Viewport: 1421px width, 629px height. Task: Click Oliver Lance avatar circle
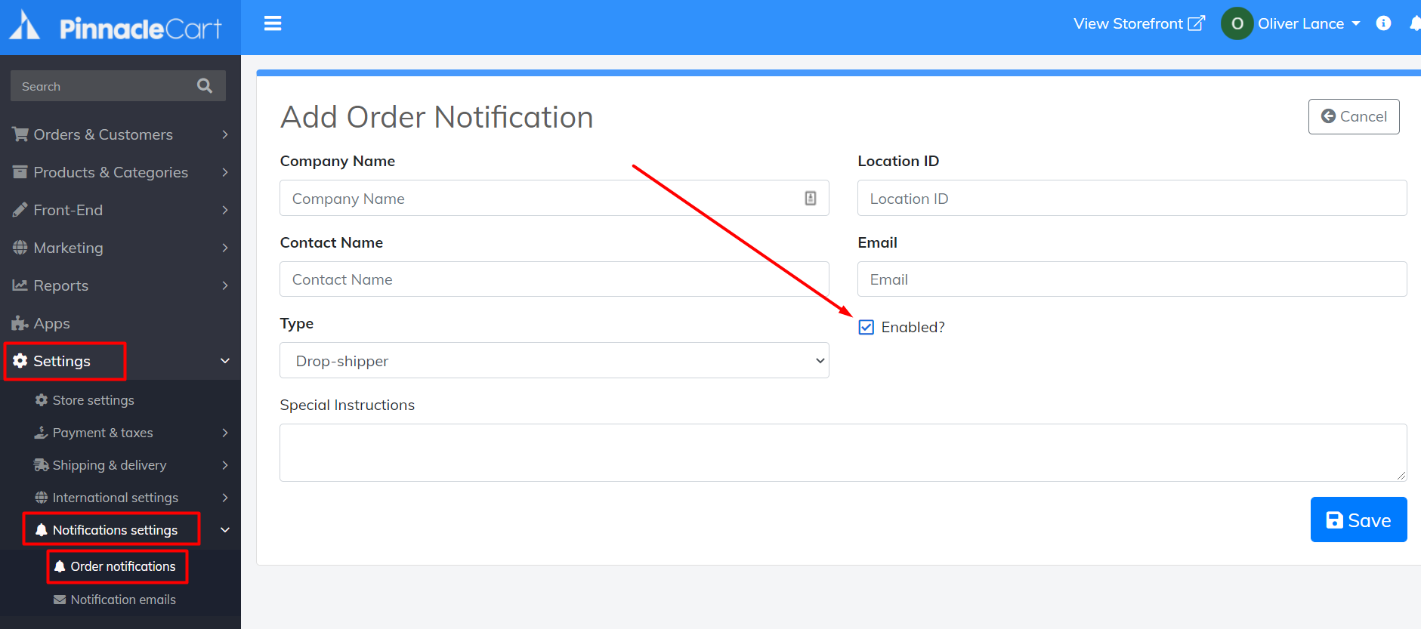1237,23
